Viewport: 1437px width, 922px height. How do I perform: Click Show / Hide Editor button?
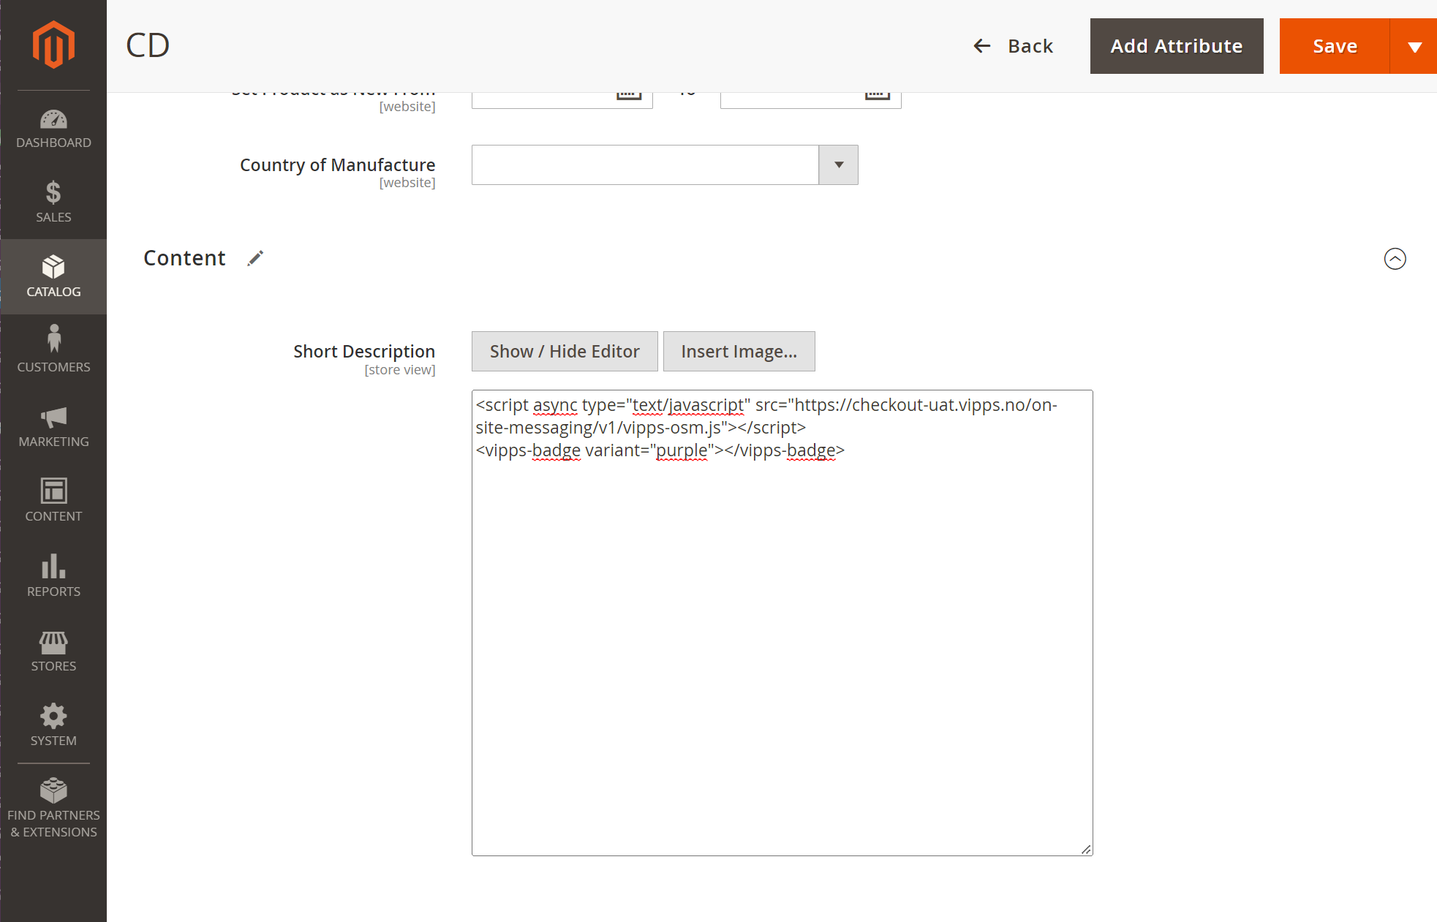click(564, 351)
